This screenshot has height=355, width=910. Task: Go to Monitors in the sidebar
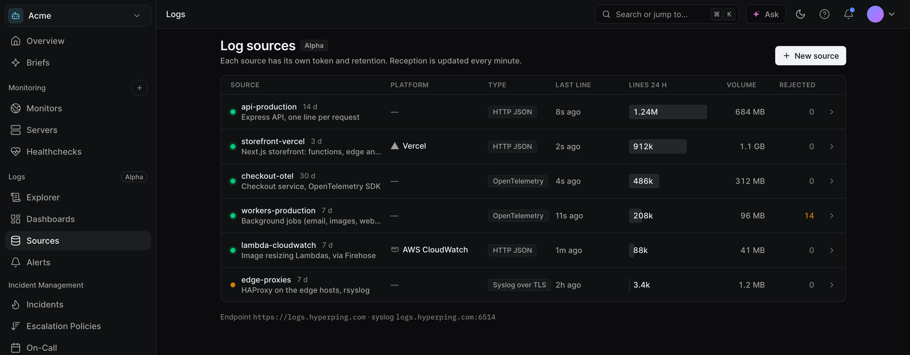coord(78,108)
